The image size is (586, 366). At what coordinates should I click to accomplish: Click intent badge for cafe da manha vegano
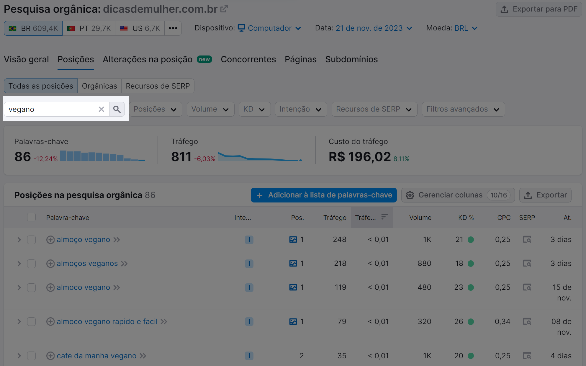click(249, 356)
